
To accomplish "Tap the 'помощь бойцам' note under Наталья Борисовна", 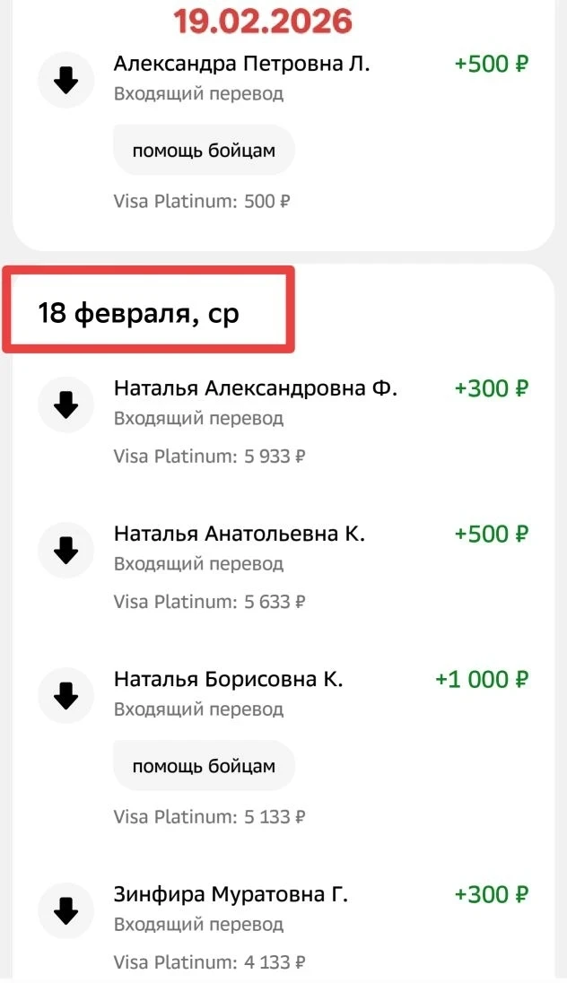I will click(x=204, y=766).
